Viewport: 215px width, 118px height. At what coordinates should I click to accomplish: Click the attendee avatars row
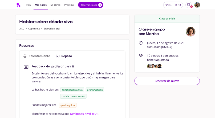[x=155, y=66]
